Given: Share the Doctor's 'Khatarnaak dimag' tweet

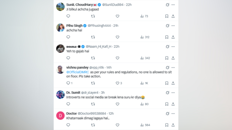Looking at the screenshot, I should coord(173,125).
